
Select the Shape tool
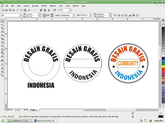coord(2,25)
